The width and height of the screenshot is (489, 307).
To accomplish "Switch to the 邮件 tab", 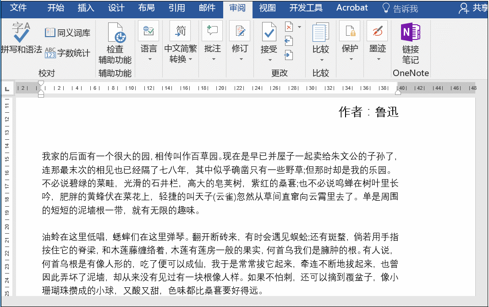I will 207,8.
